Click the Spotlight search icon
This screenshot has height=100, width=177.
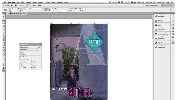tap(172, 2)
